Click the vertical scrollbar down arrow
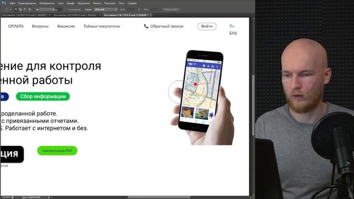The height and width of the screenshot is (199, 354). point(253,195)
